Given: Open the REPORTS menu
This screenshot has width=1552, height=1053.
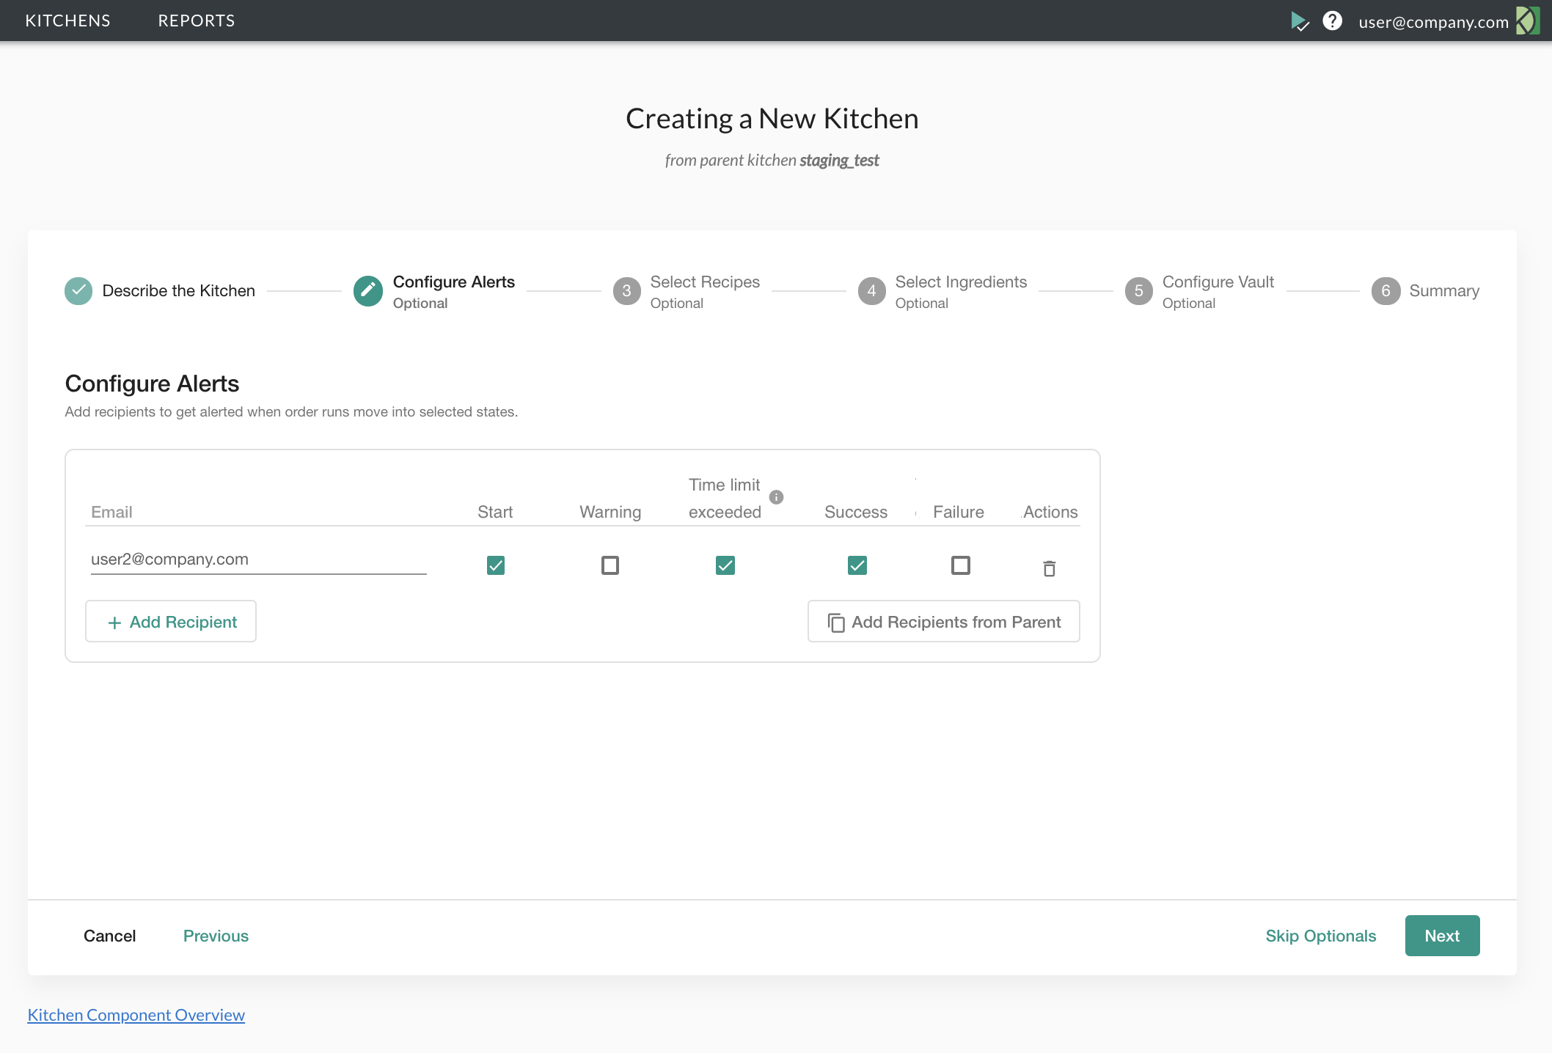Looking at the screenshot, I should [x=197, y=21].
